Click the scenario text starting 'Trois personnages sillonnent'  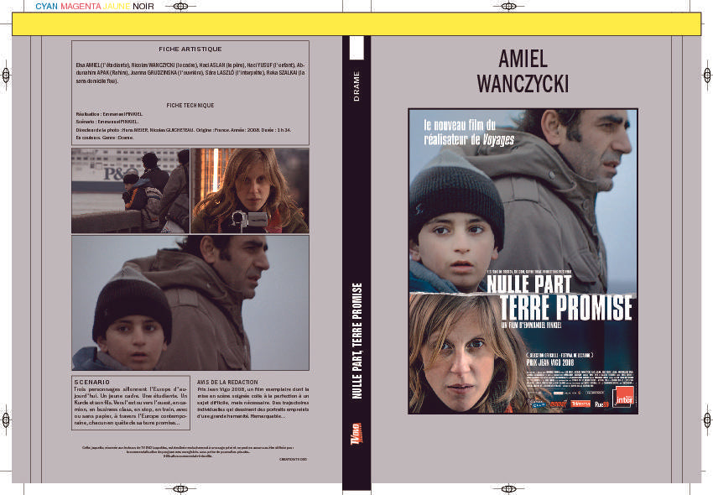coord(131,406)
